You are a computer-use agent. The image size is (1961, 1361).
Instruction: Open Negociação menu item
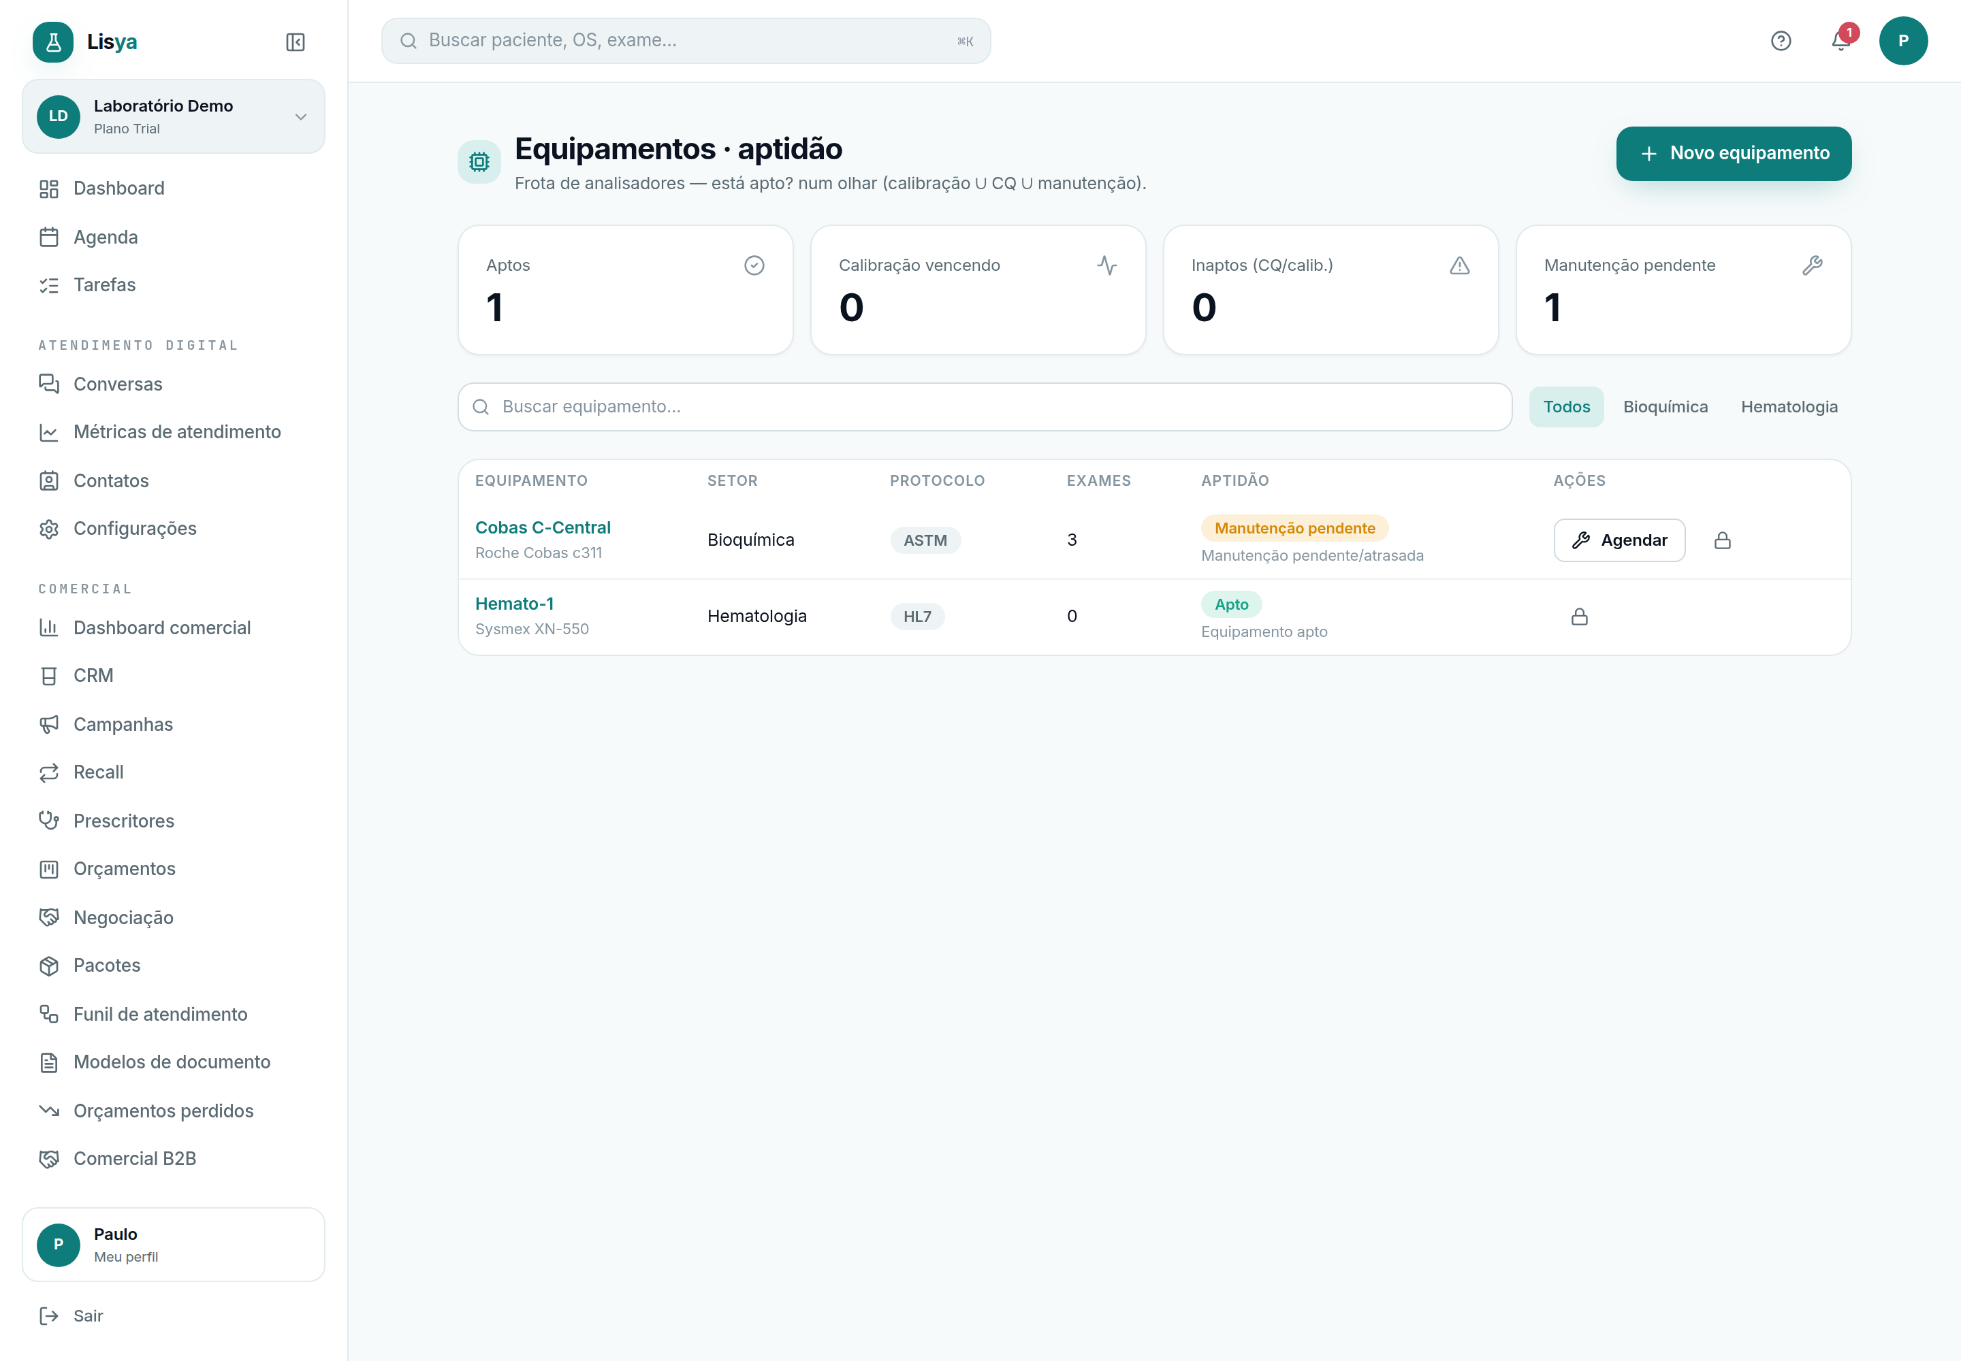pyautogui.click(x=173, y=917)
